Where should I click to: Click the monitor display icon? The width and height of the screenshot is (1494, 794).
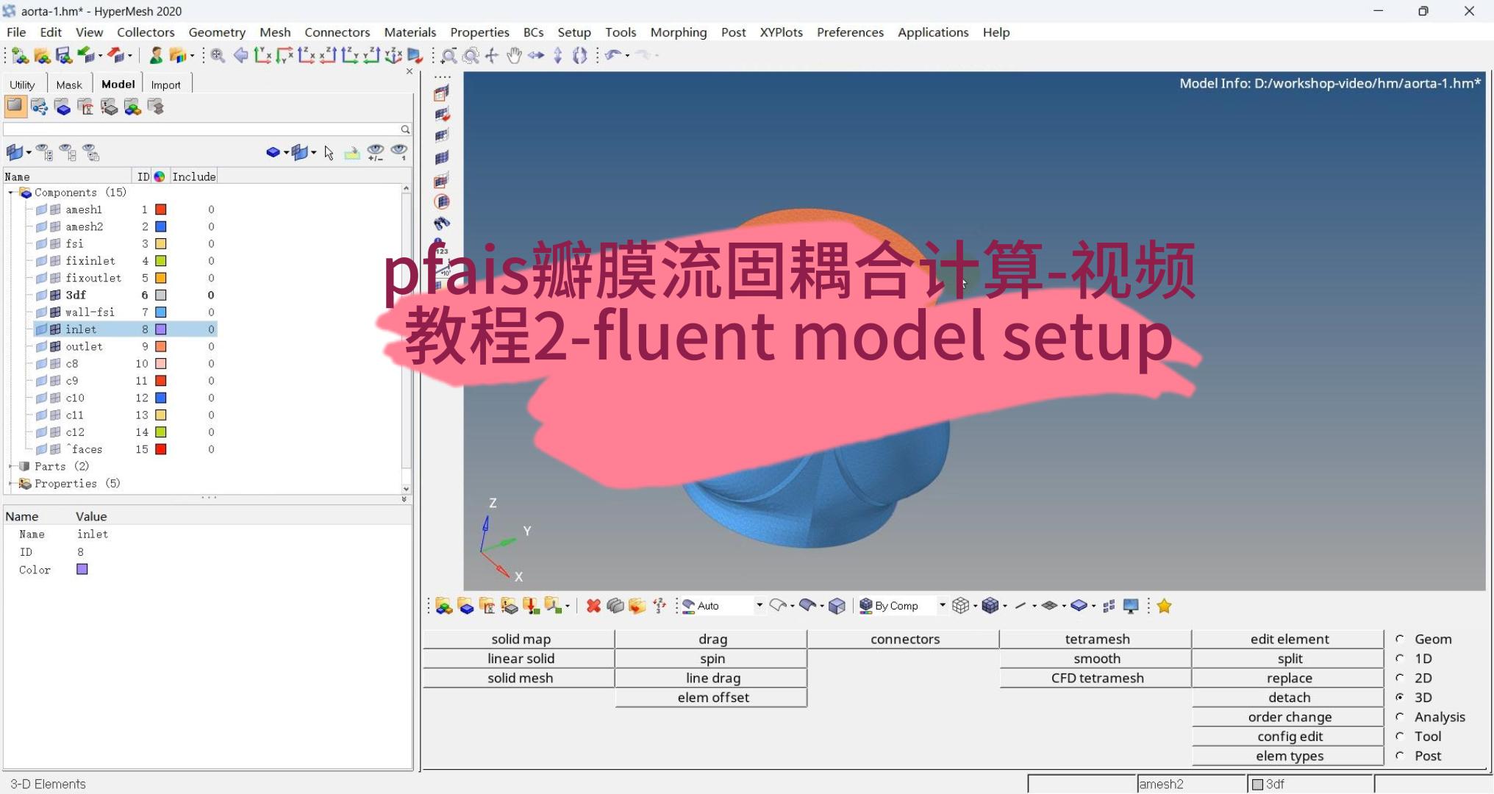coord(1131,606)
